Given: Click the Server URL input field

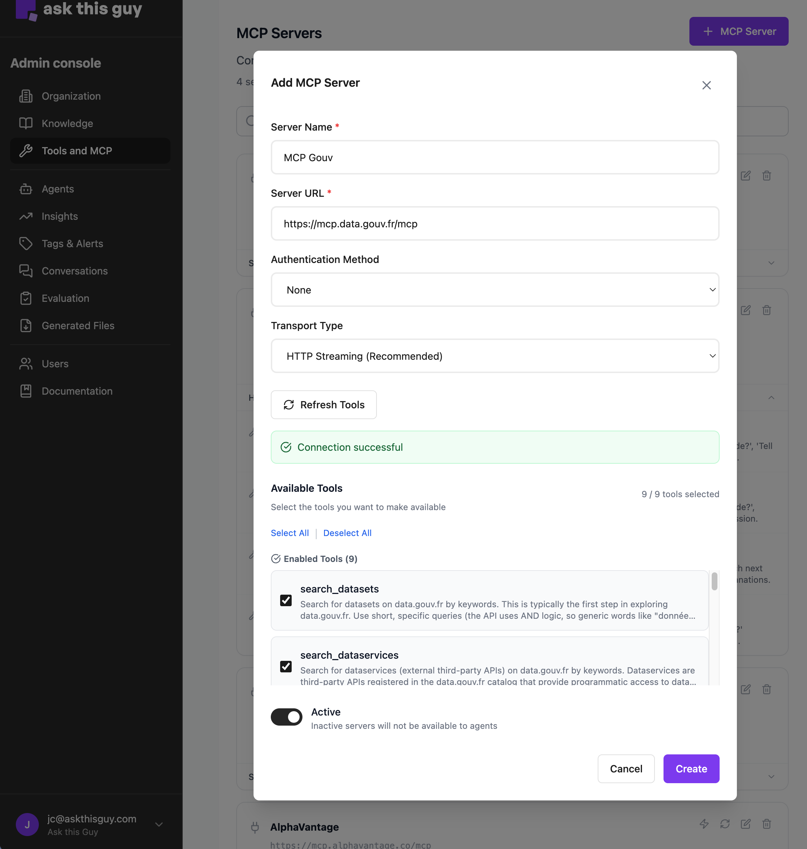Looking at the screenshot, I should [495, 224].
